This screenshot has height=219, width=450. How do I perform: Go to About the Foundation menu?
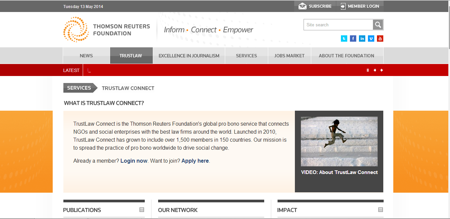pyautogui.click(x=346, y=56)
